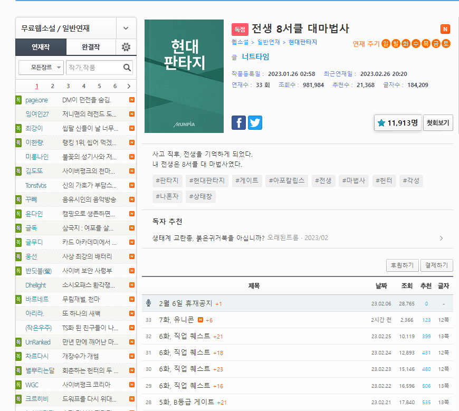Screen dimensions: 459x411
Task: Select tag #나혼자
Action: tap(167, 196)
